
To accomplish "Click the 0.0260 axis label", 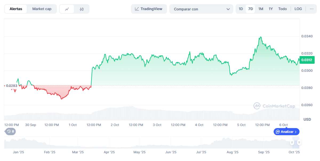I will [307, 105].
